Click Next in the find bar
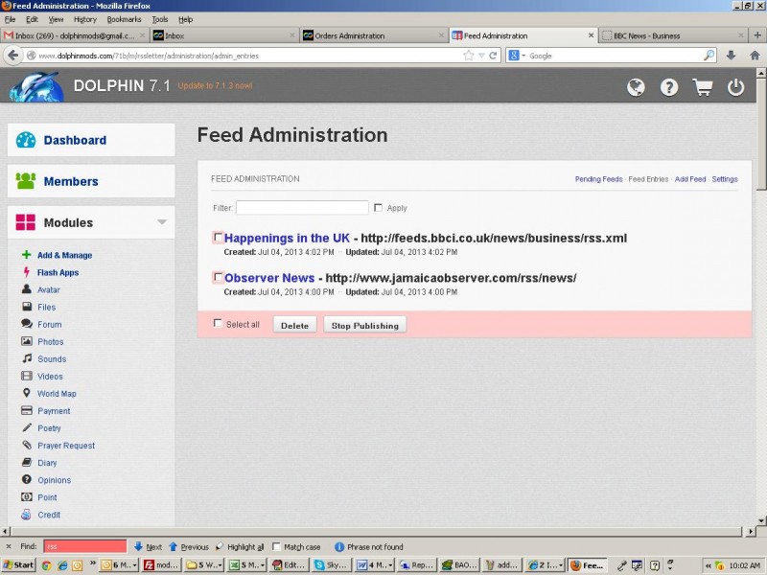 (148, 546)
